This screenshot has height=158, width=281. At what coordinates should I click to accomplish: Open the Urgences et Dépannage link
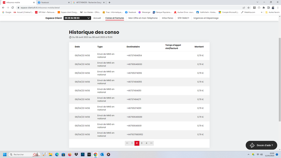[206, 18]
